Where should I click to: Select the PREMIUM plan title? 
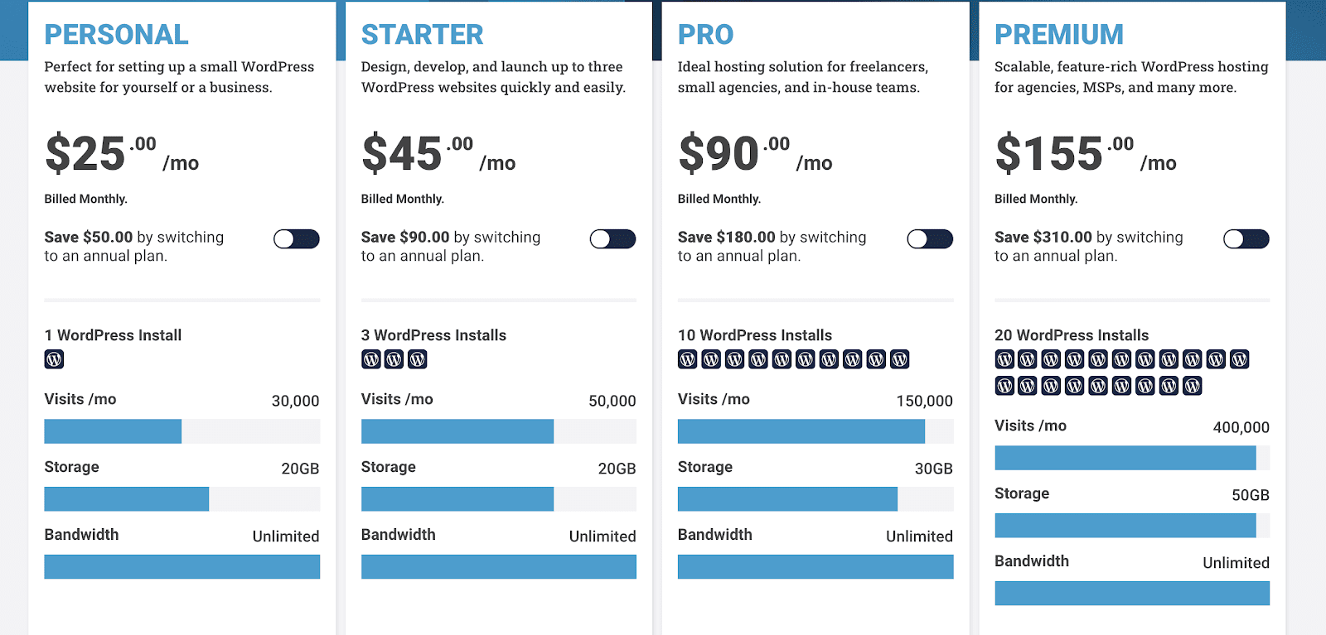coord(1058,35)
